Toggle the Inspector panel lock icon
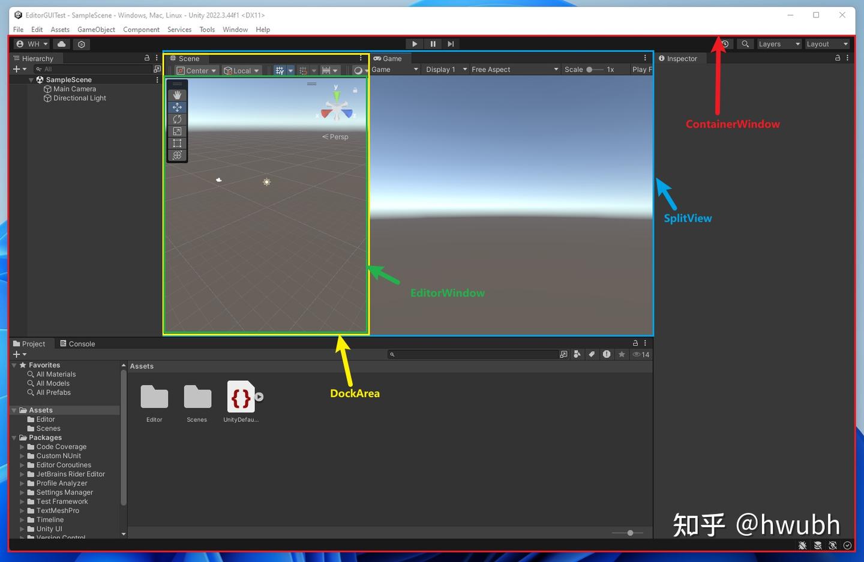 pyautogui.click(x=838, y=58)
